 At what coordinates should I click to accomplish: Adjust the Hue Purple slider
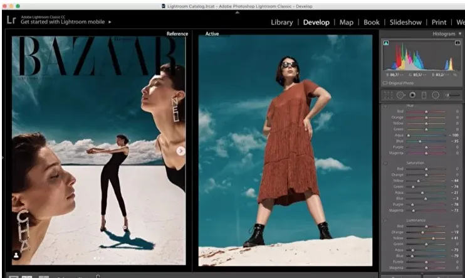pyautogui.click(x=426, y=147)
